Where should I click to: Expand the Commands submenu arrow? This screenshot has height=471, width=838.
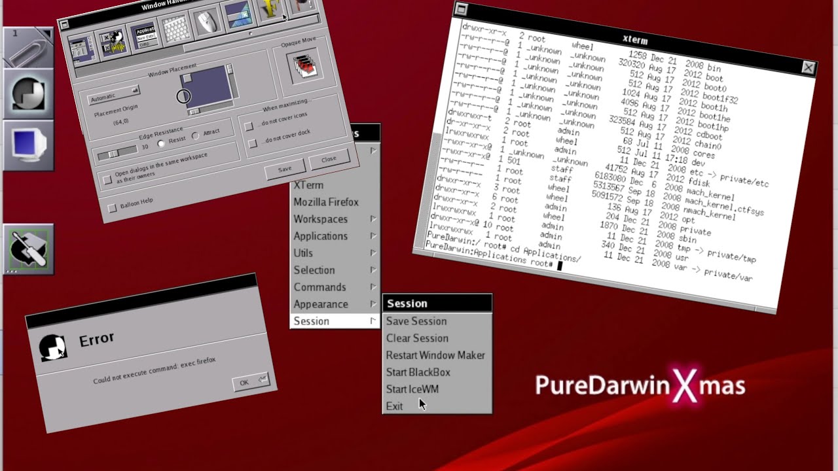[x=373, y=287]
